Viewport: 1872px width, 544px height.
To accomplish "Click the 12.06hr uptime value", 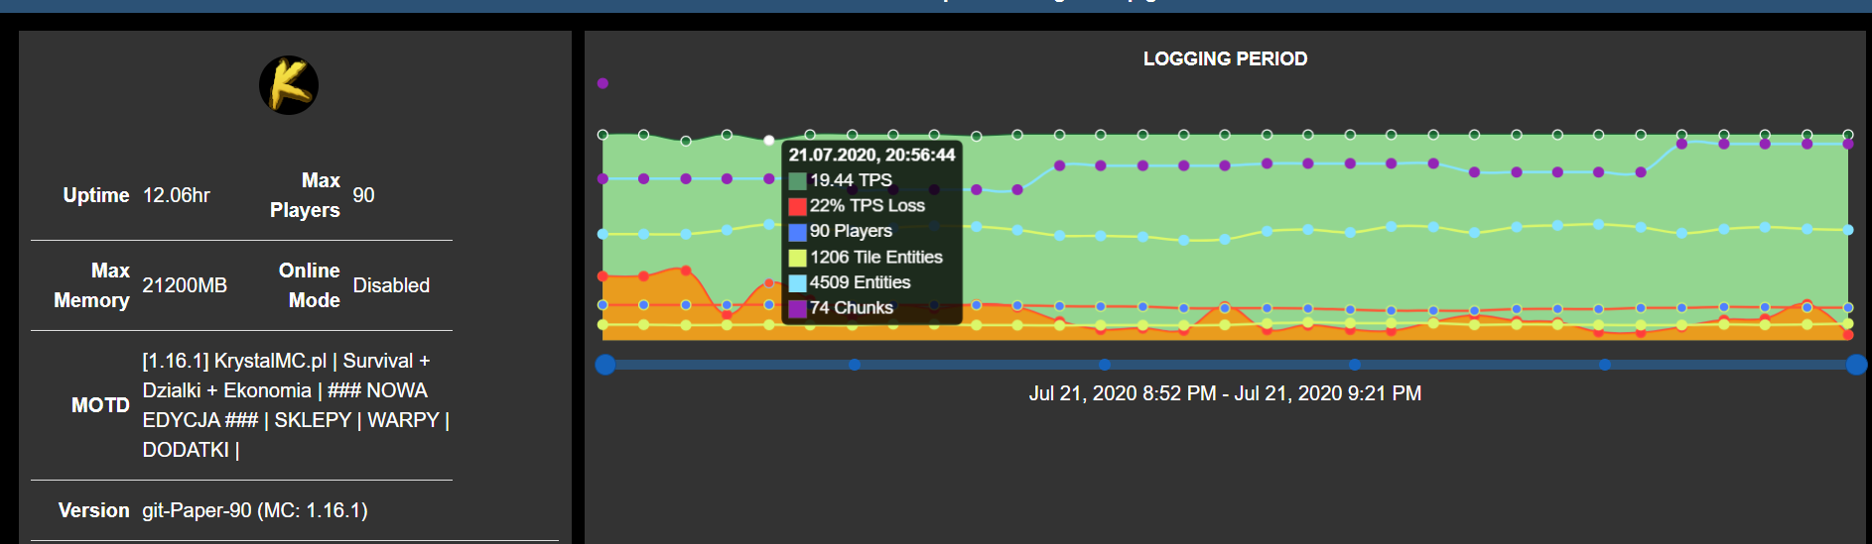I will (177, 195).
